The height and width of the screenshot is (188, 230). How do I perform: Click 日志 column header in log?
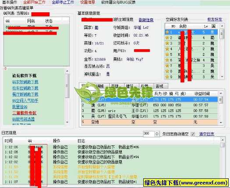point(145,141)
